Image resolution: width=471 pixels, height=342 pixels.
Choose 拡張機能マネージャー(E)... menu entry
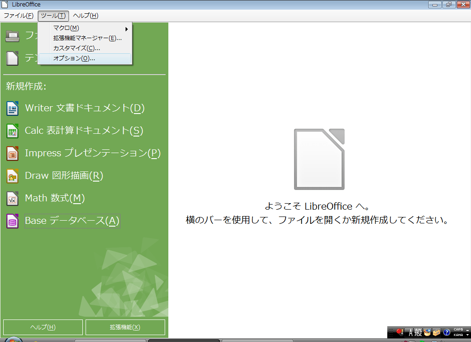(x=85, y=38)
